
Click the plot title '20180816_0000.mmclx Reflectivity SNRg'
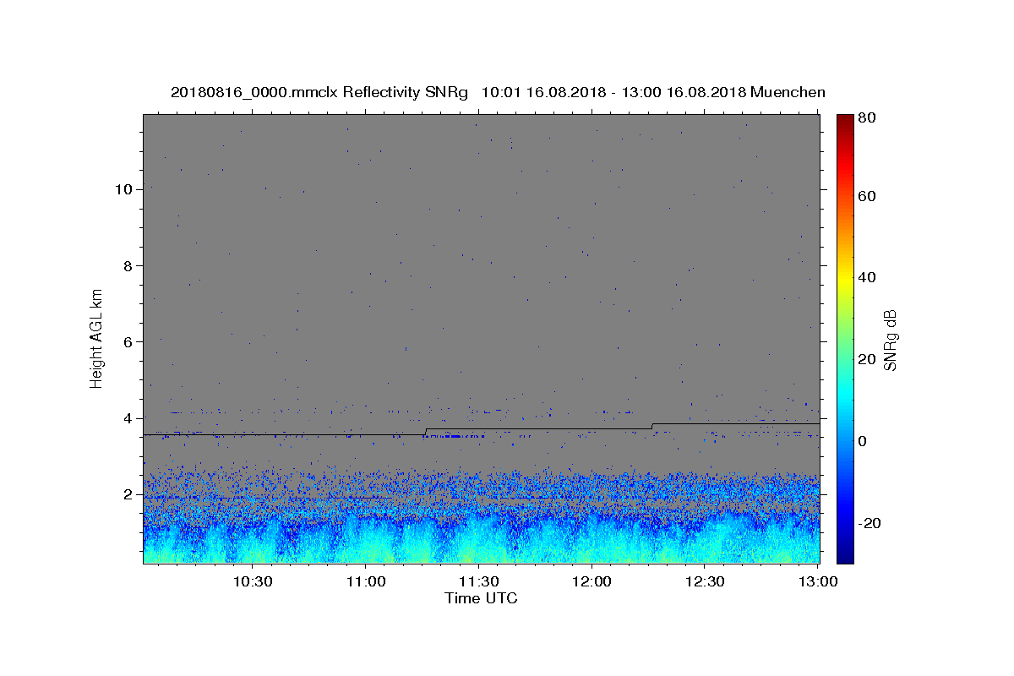tap(319, 93)
